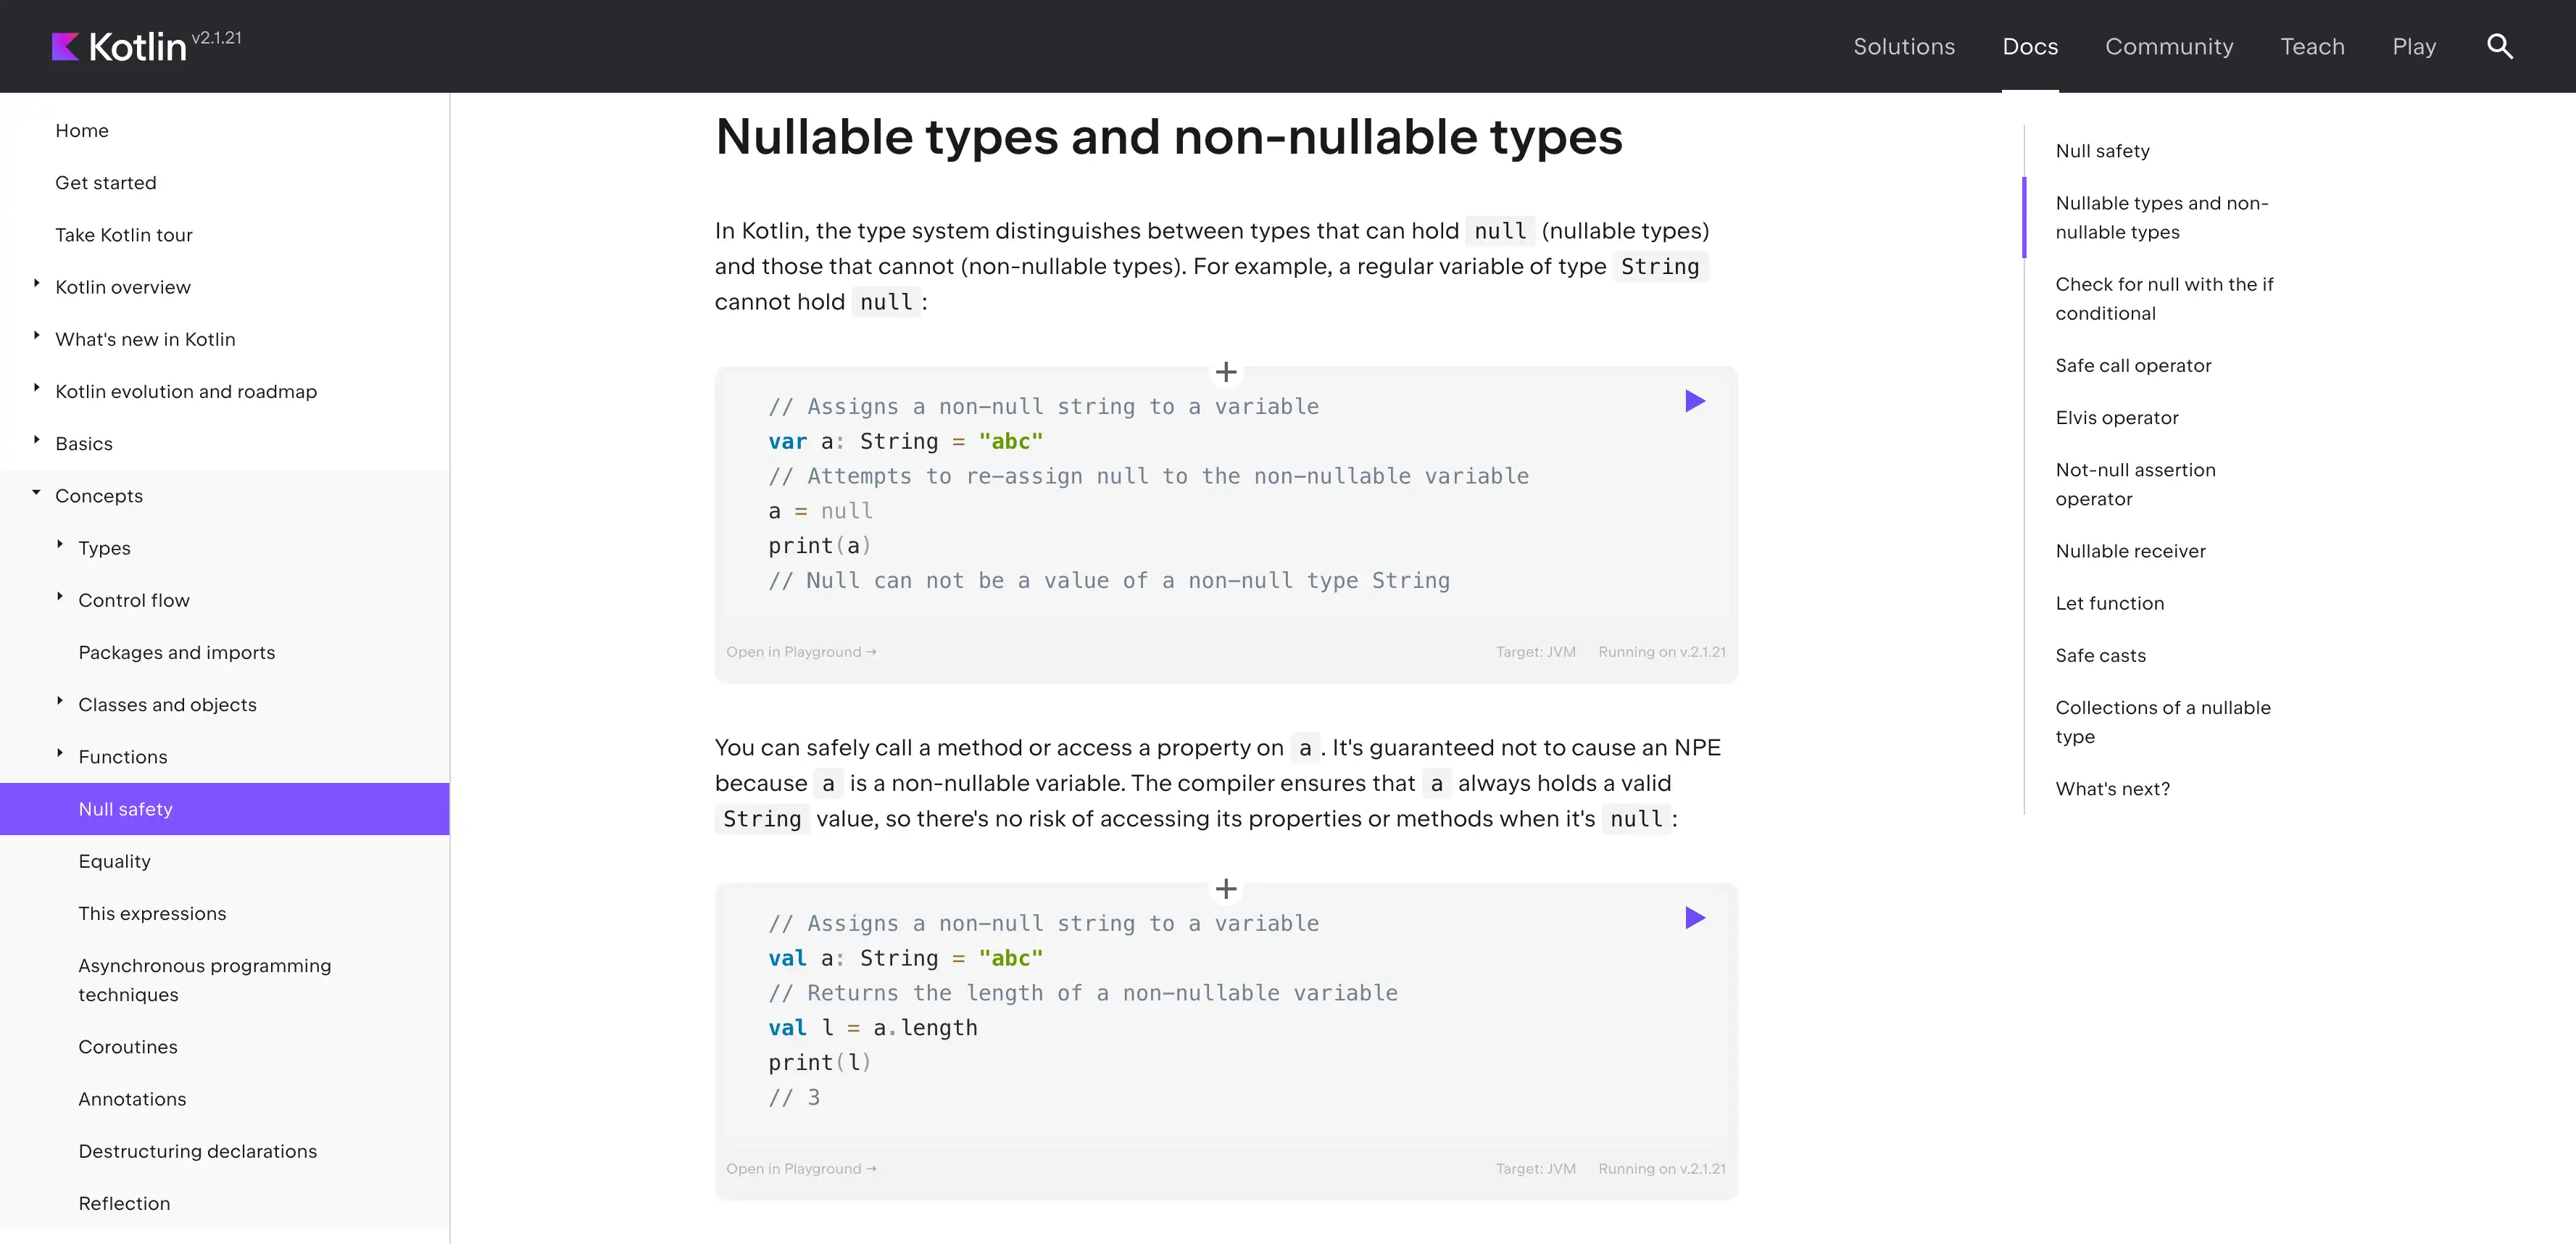Jump to Elvis operator section
Image resolution: width=2576 pixels, height=1244 pixels.
[x=2116, y=418]
